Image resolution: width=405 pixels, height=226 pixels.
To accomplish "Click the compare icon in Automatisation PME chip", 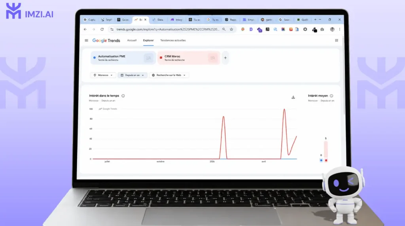I will point(149,58).
